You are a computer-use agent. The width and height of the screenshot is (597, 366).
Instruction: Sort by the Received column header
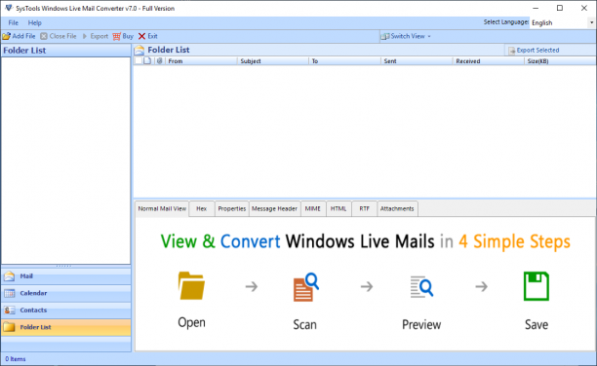[x=489, y=60]
